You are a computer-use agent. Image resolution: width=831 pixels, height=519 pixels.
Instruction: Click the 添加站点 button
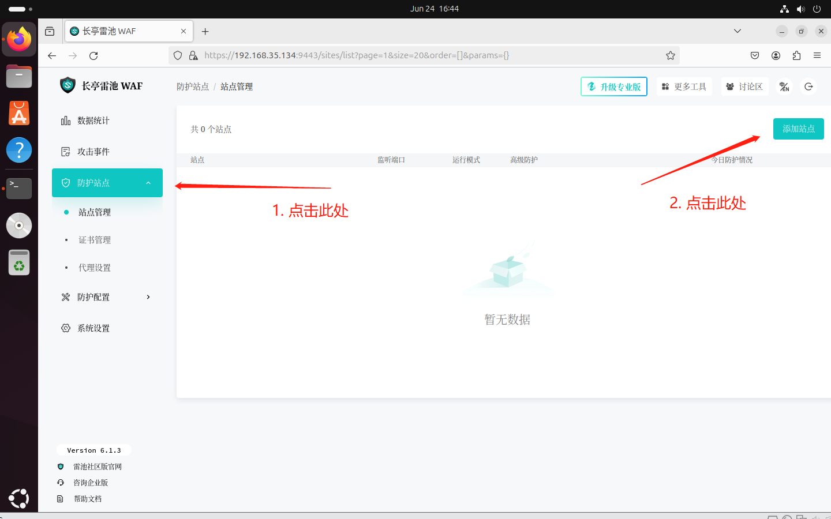(x=798, y=129)
